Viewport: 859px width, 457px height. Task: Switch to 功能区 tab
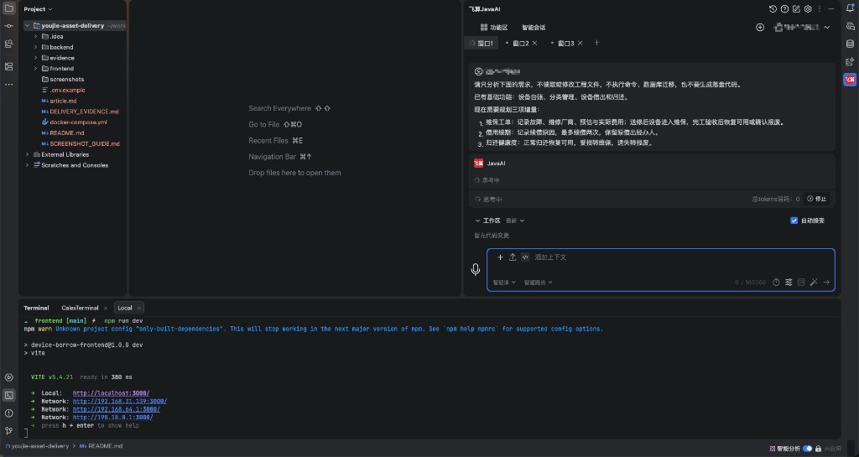pos(493,28)
